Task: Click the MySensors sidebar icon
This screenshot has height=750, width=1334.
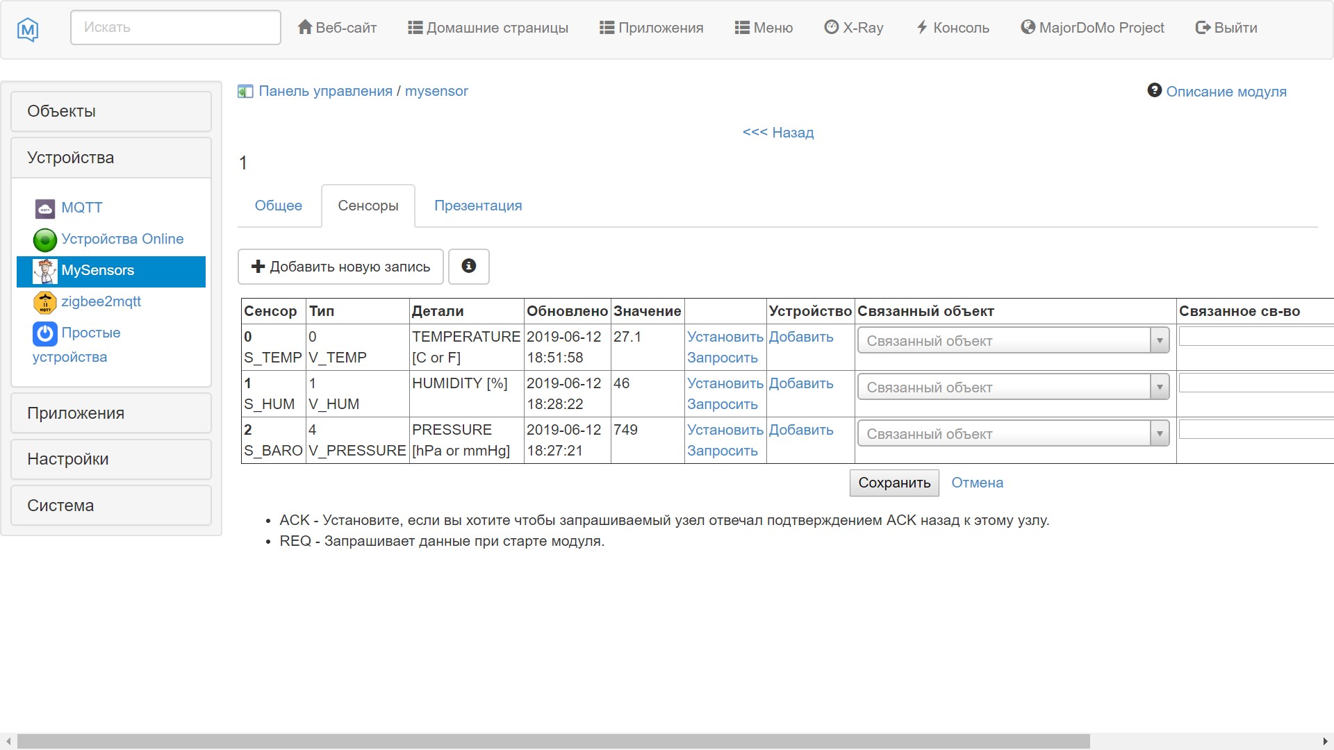Action: tap(45, 271)
